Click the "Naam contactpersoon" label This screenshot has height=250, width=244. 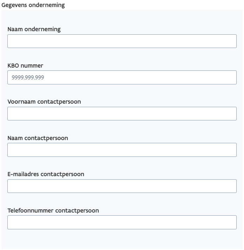tap(38, 138)
